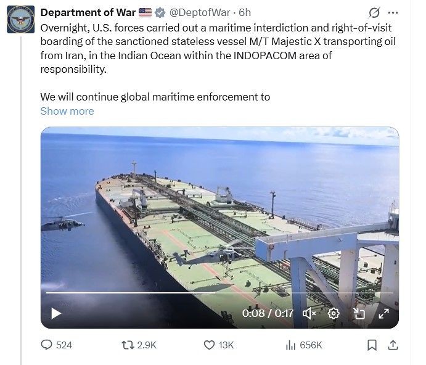The height and width of the screenshot is (365, 426).
Task: Open the video settings gear menu
Action: [334, 313]
